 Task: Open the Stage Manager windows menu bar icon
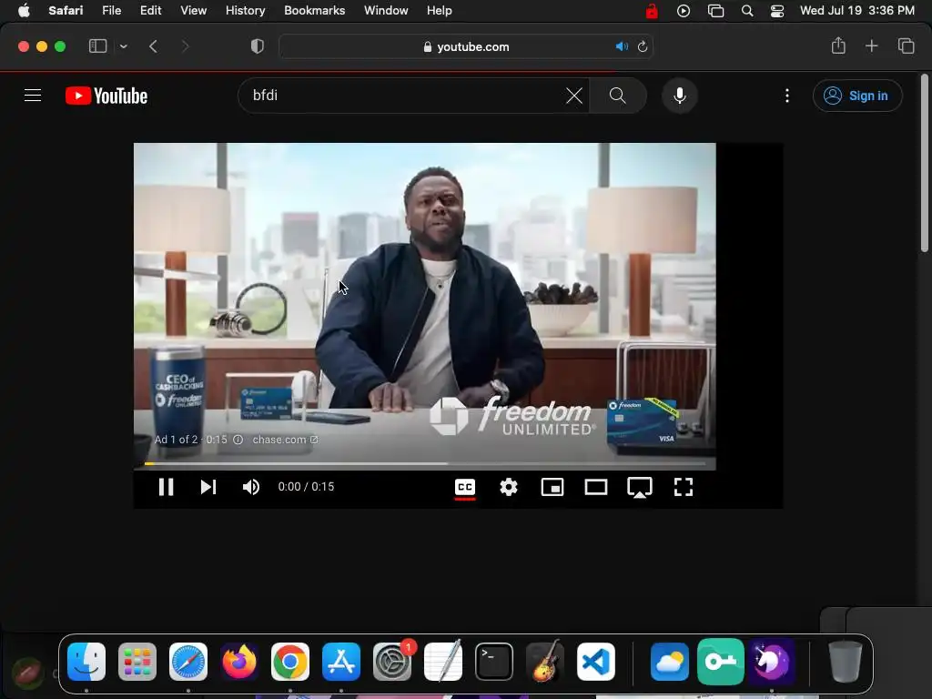pyautogui.click(x=715, y=11)
